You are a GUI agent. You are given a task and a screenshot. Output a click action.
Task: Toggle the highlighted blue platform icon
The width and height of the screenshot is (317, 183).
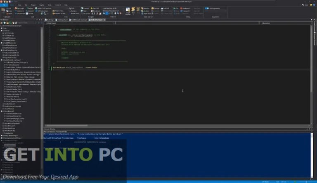coord(107,14)
